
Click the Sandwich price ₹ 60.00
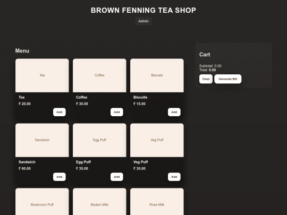[24, 169]
